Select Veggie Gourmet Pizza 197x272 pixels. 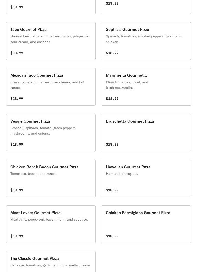[x=51, y=133]
